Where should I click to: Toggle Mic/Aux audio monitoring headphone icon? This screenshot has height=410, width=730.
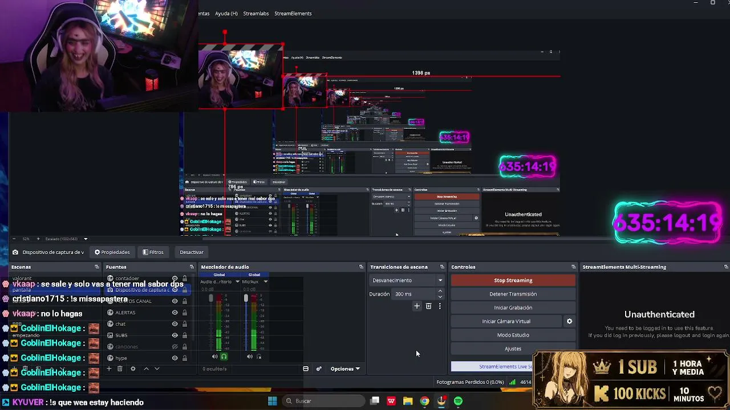(x=259, y=356)
